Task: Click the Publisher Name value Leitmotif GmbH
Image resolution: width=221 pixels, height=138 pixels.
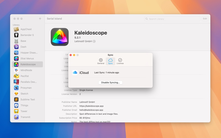Action: click(87, 102)
